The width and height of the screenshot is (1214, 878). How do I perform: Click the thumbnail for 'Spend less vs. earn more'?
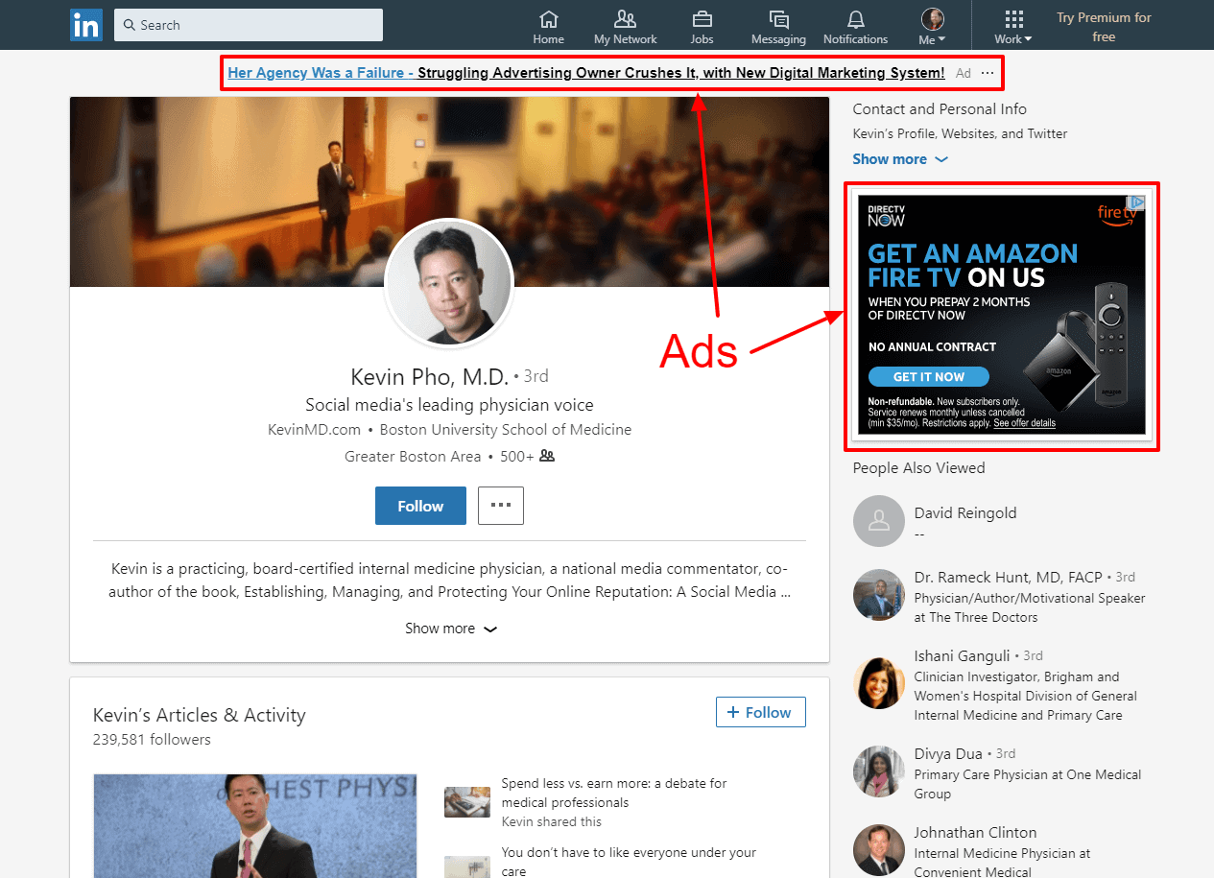[x=467, y=801]
